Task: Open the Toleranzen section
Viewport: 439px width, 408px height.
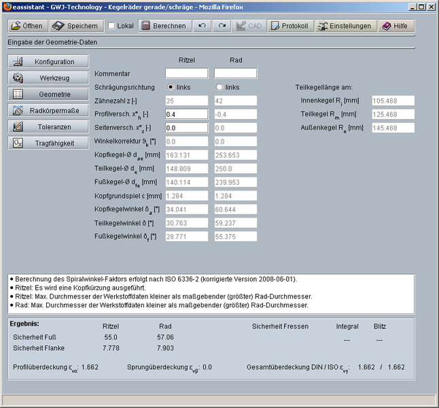Action: click(x=48, y=126)
